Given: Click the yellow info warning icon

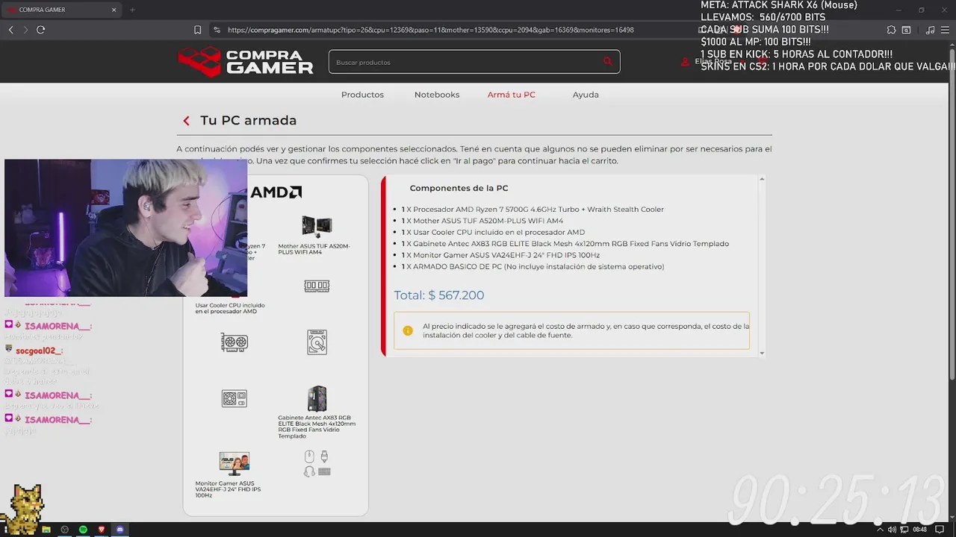Looking at the screenshot, I should 408,330.
